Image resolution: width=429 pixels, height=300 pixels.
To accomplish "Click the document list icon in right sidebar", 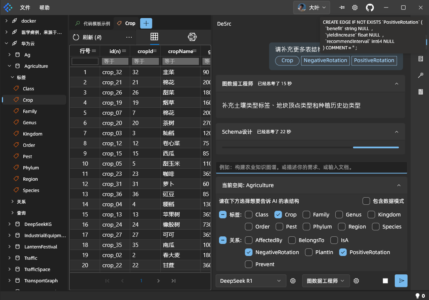I will (421, 59).
